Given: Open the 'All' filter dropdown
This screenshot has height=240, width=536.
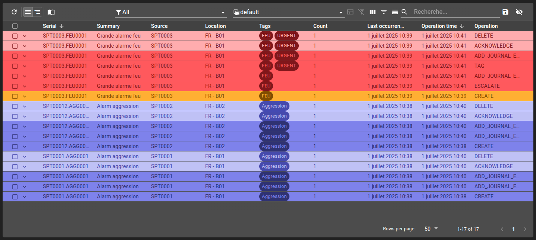Looking at the screenshot, I should pos(171,12).
